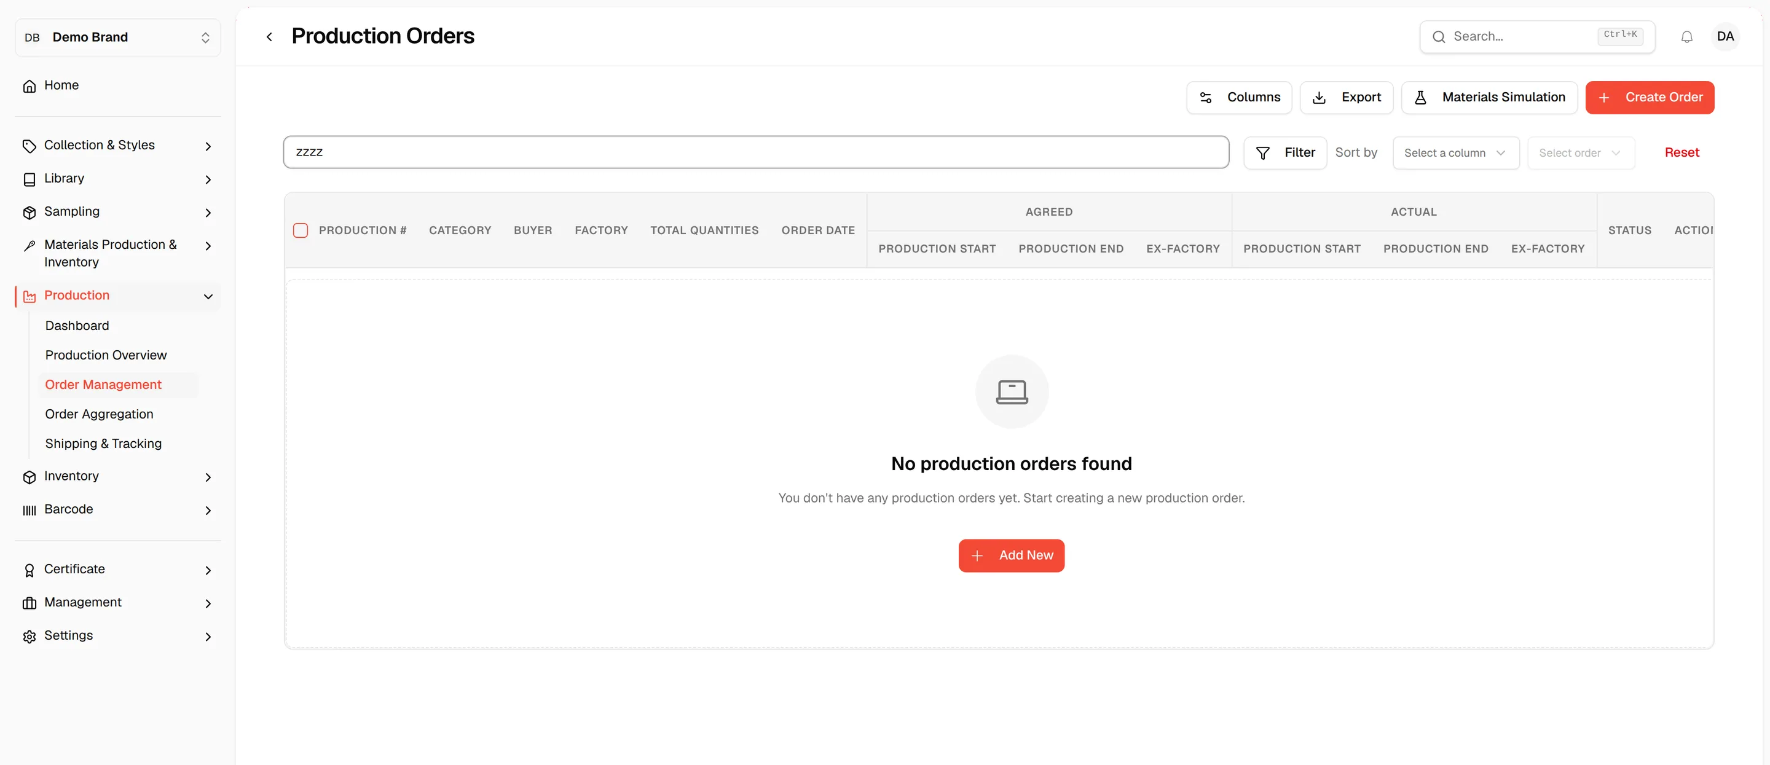Collapse the Production section chevron
This screenshot has height=765, width=1770.
coord(208,297)
